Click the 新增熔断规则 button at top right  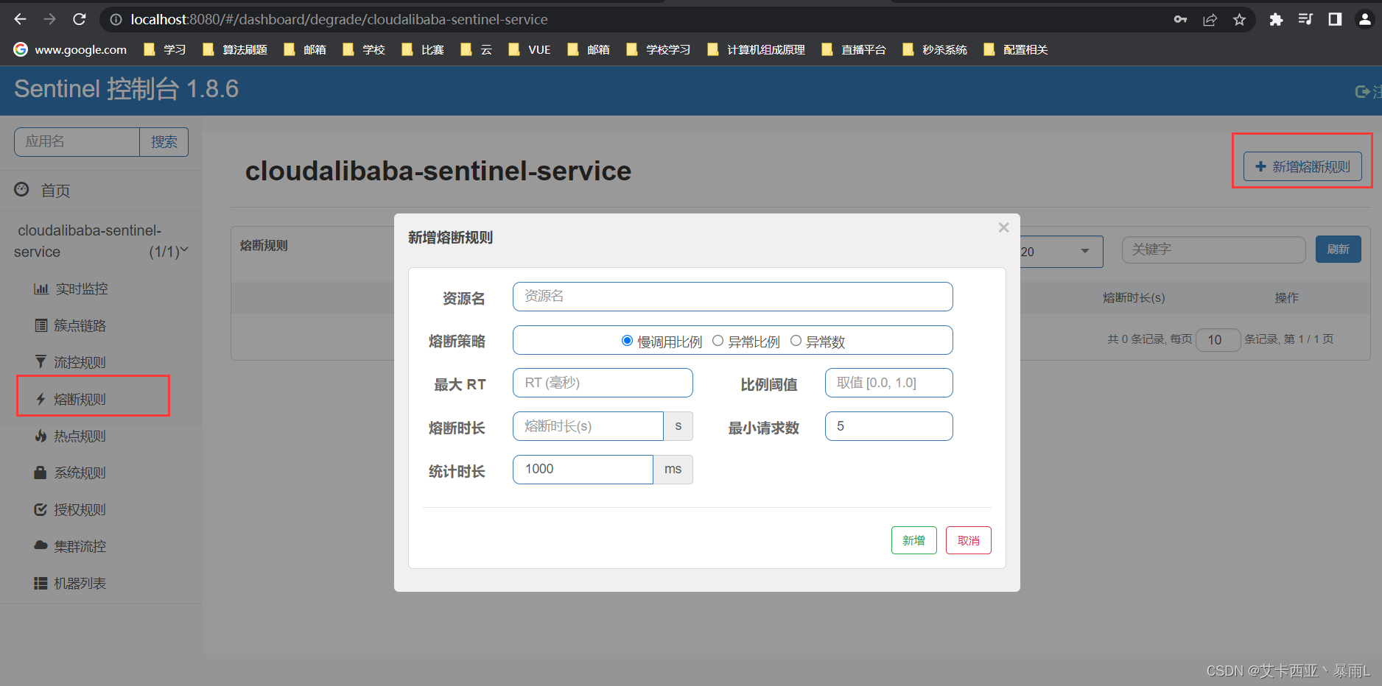pyautogui.click(x=1302, y=166)
